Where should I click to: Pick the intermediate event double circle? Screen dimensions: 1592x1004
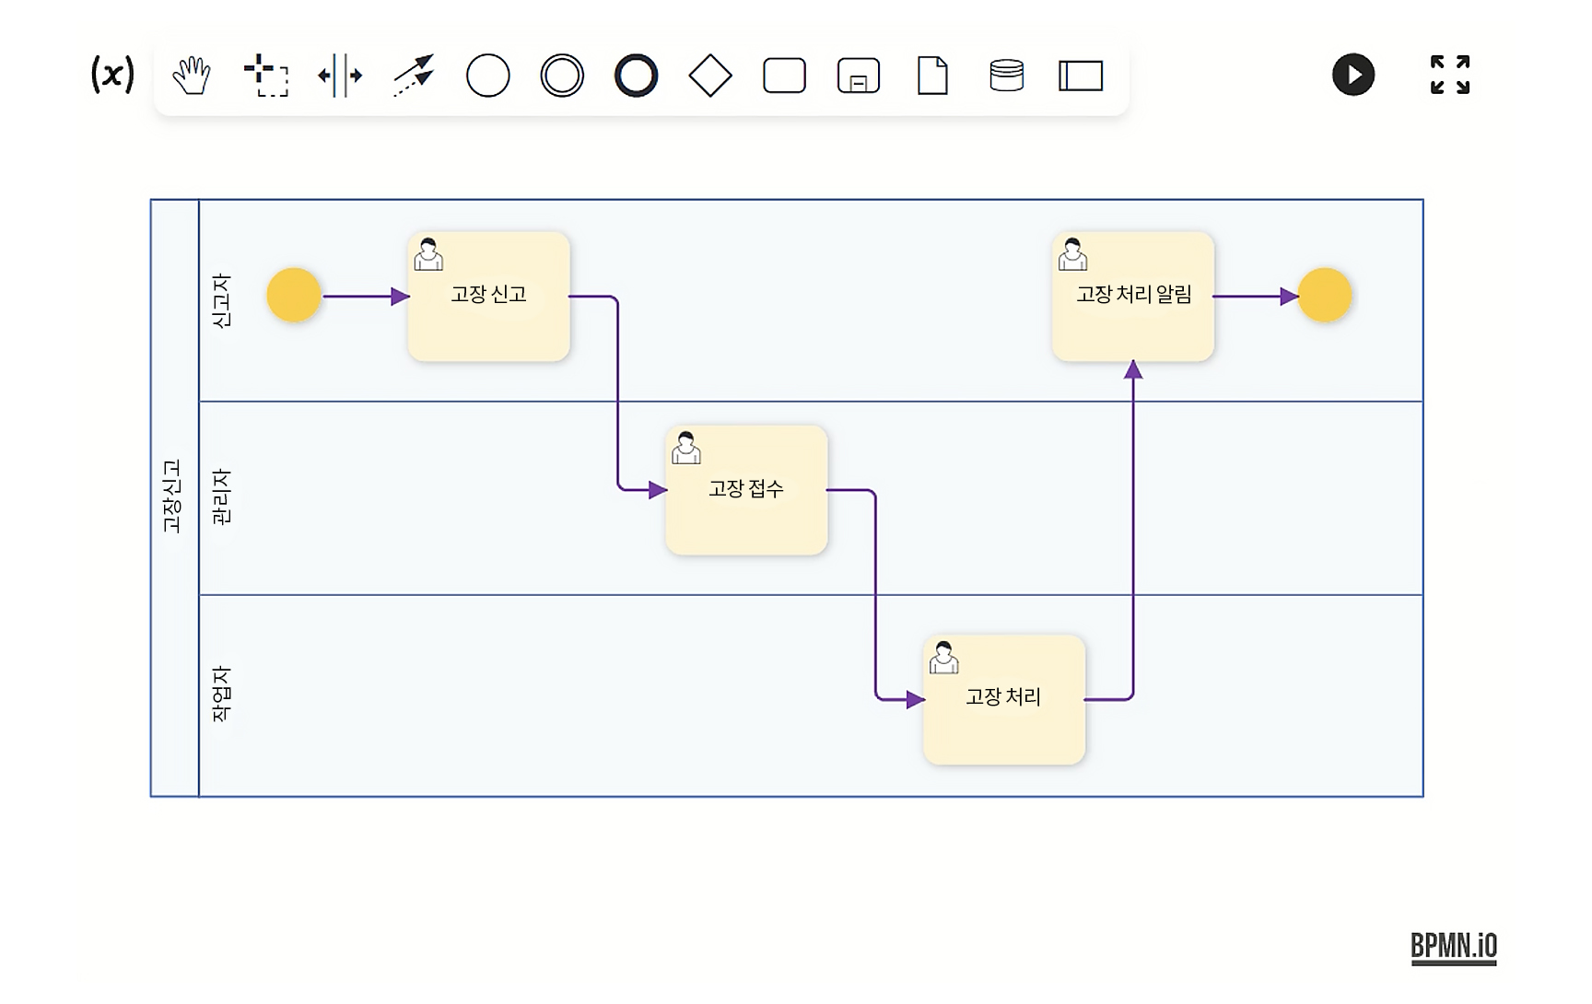click(x=562, y=76)
